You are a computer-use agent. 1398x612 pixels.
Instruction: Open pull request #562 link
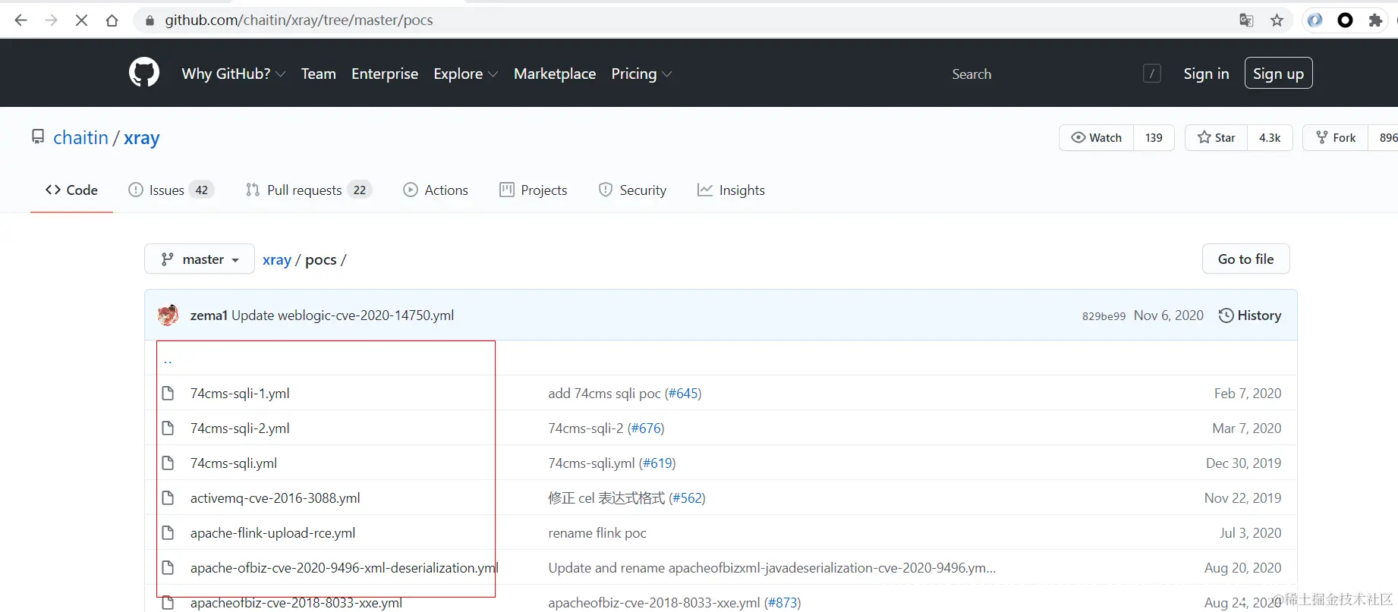pos(687,498)
